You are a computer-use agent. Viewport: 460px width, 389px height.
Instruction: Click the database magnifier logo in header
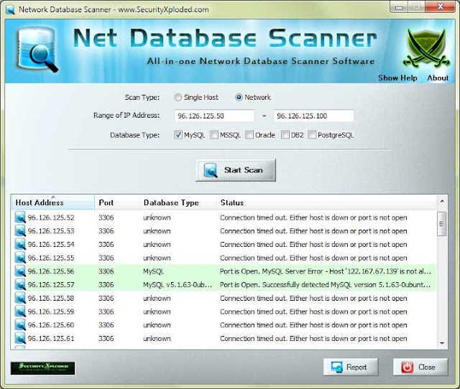click(x=37, y=49)
